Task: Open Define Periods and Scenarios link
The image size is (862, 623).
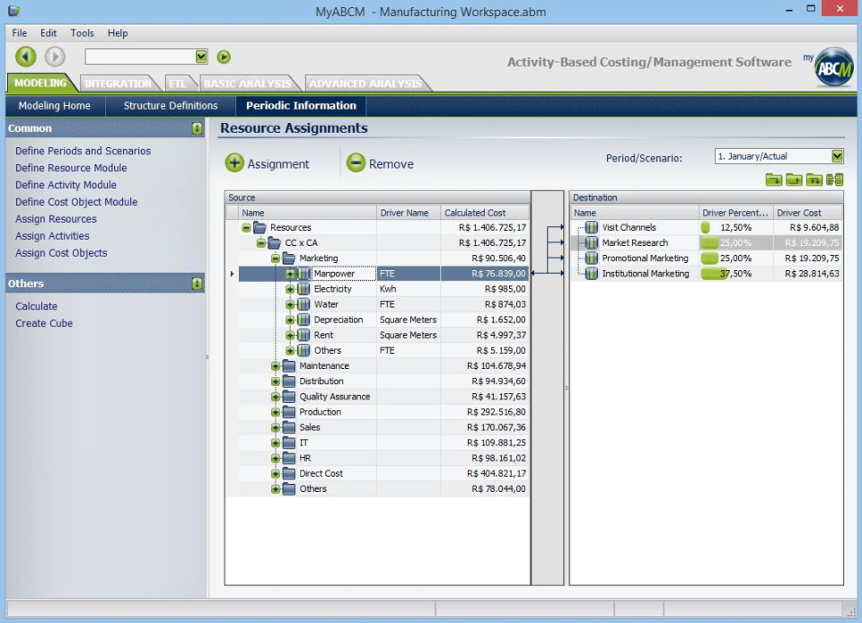Action: coord(83,151)
